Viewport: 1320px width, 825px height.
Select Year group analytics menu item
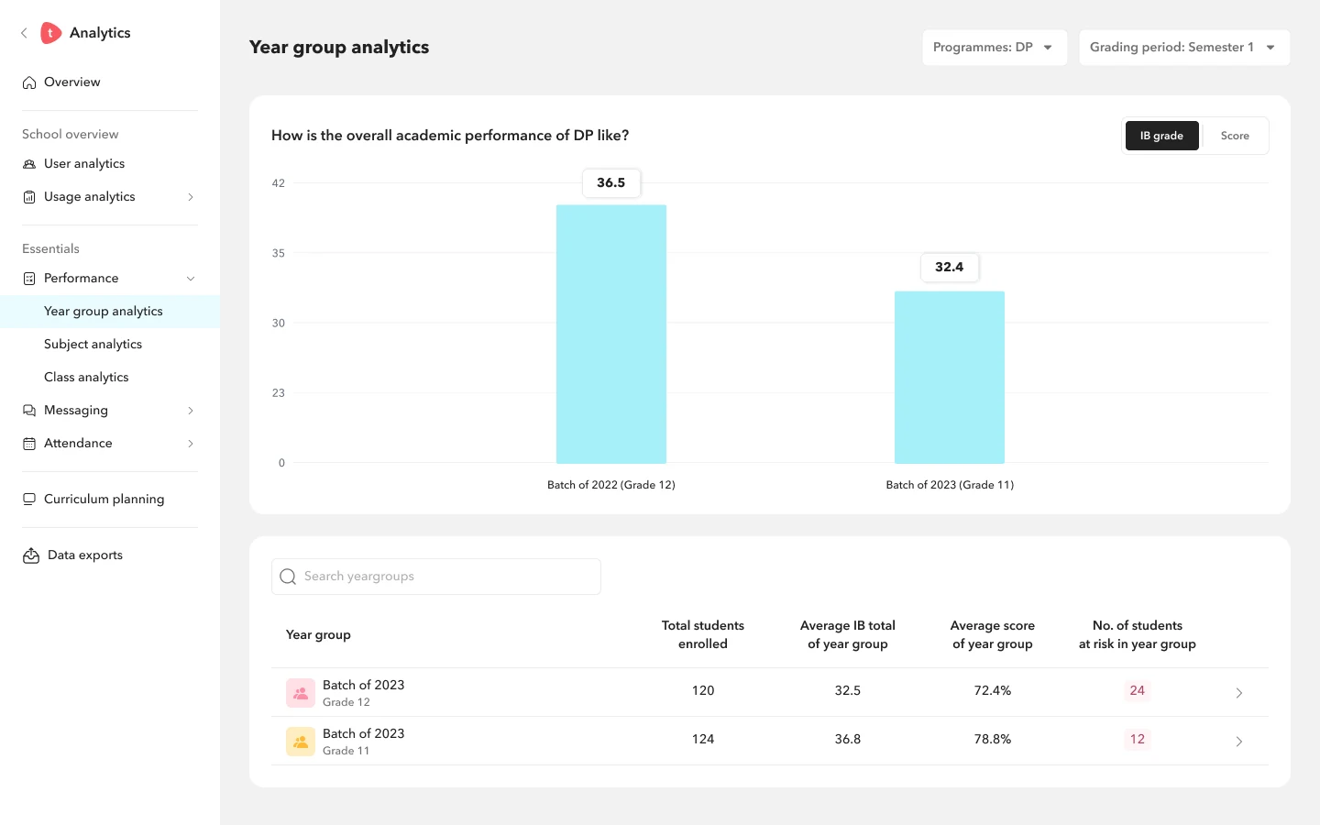tap(110, 312)
